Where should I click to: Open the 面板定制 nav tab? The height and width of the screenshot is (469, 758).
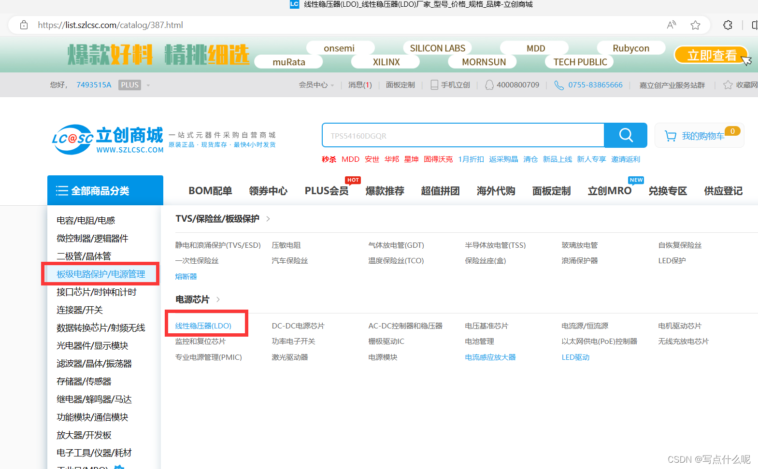click(551, 191)
